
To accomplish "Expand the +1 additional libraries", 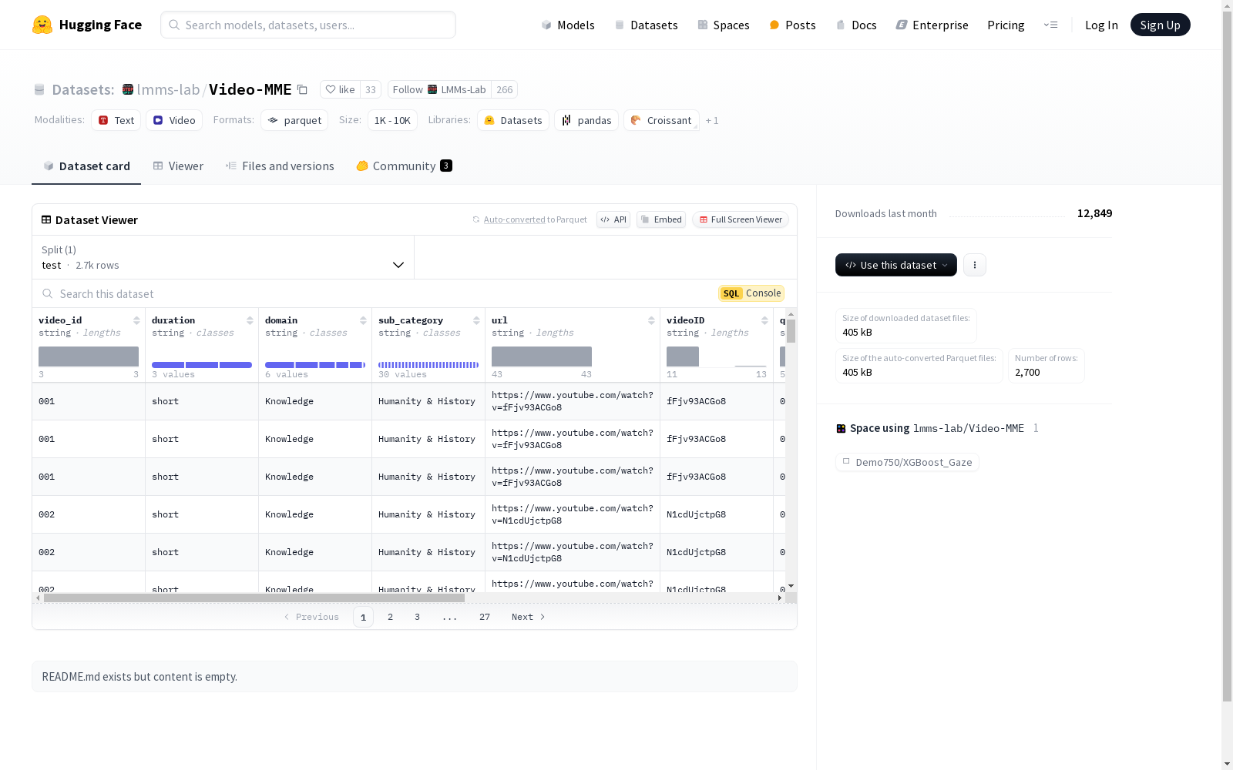I will (712, 121).
